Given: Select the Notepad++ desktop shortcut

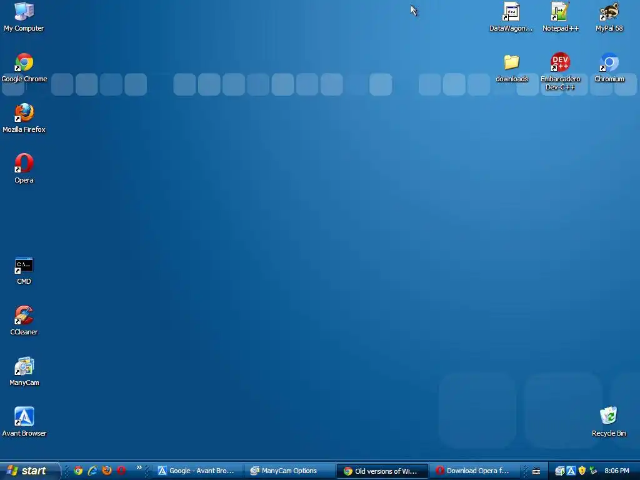Looking at the screenshot, I should pyautogui.click(x=561, y=17).
